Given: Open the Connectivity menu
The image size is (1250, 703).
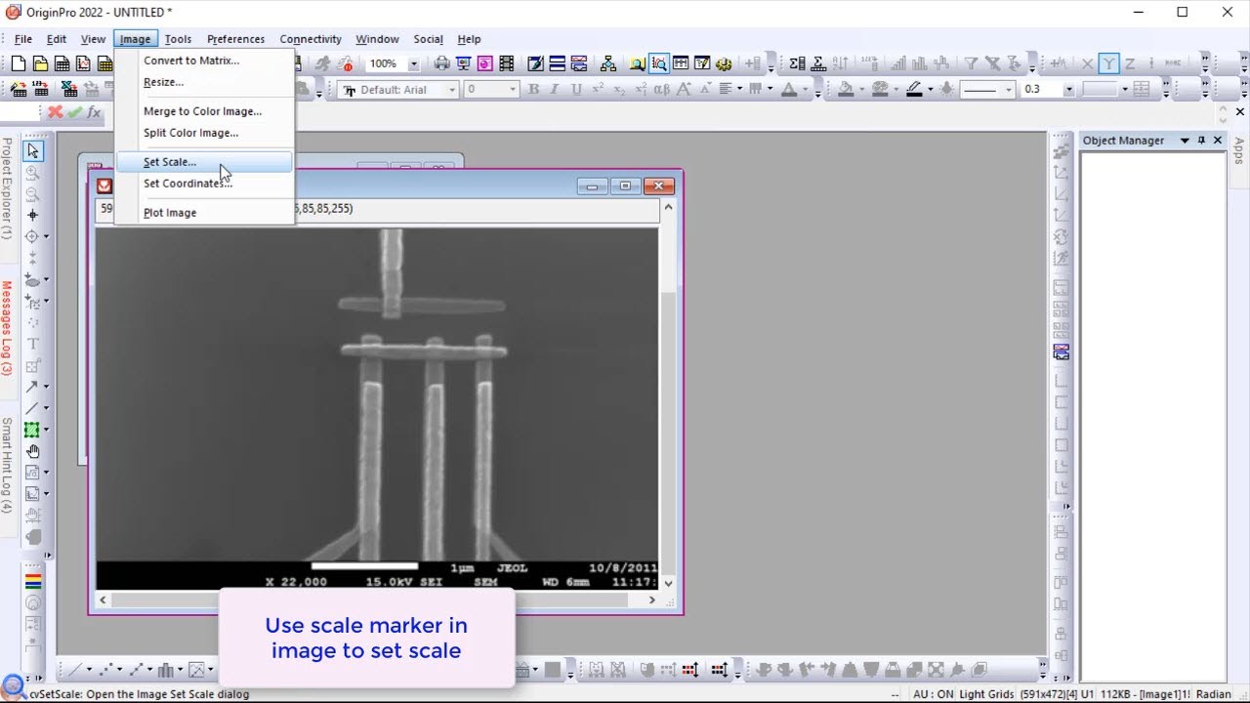Looking at the screenshot, I should point(311,39).
